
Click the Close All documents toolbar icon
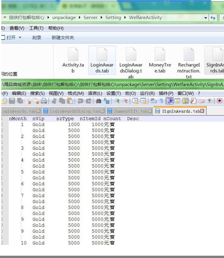click(x=36, y=101)
